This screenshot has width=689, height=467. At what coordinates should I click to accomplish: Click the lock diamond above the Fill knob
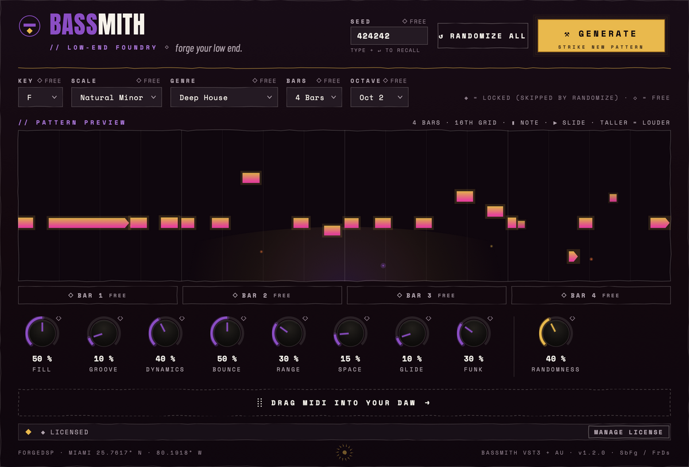click(x=58, y=318)
